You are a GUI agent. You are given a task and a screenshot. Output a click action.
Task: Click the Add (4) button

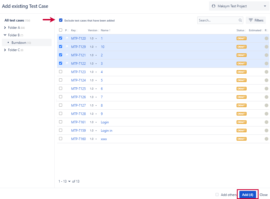point(247,195)
